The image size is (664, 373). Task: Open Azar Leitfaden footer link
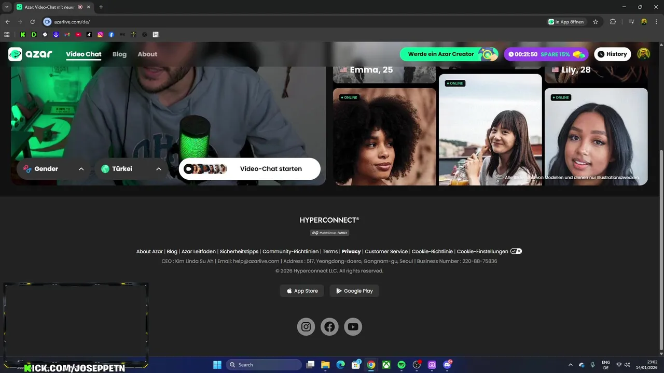pos(199,251)
